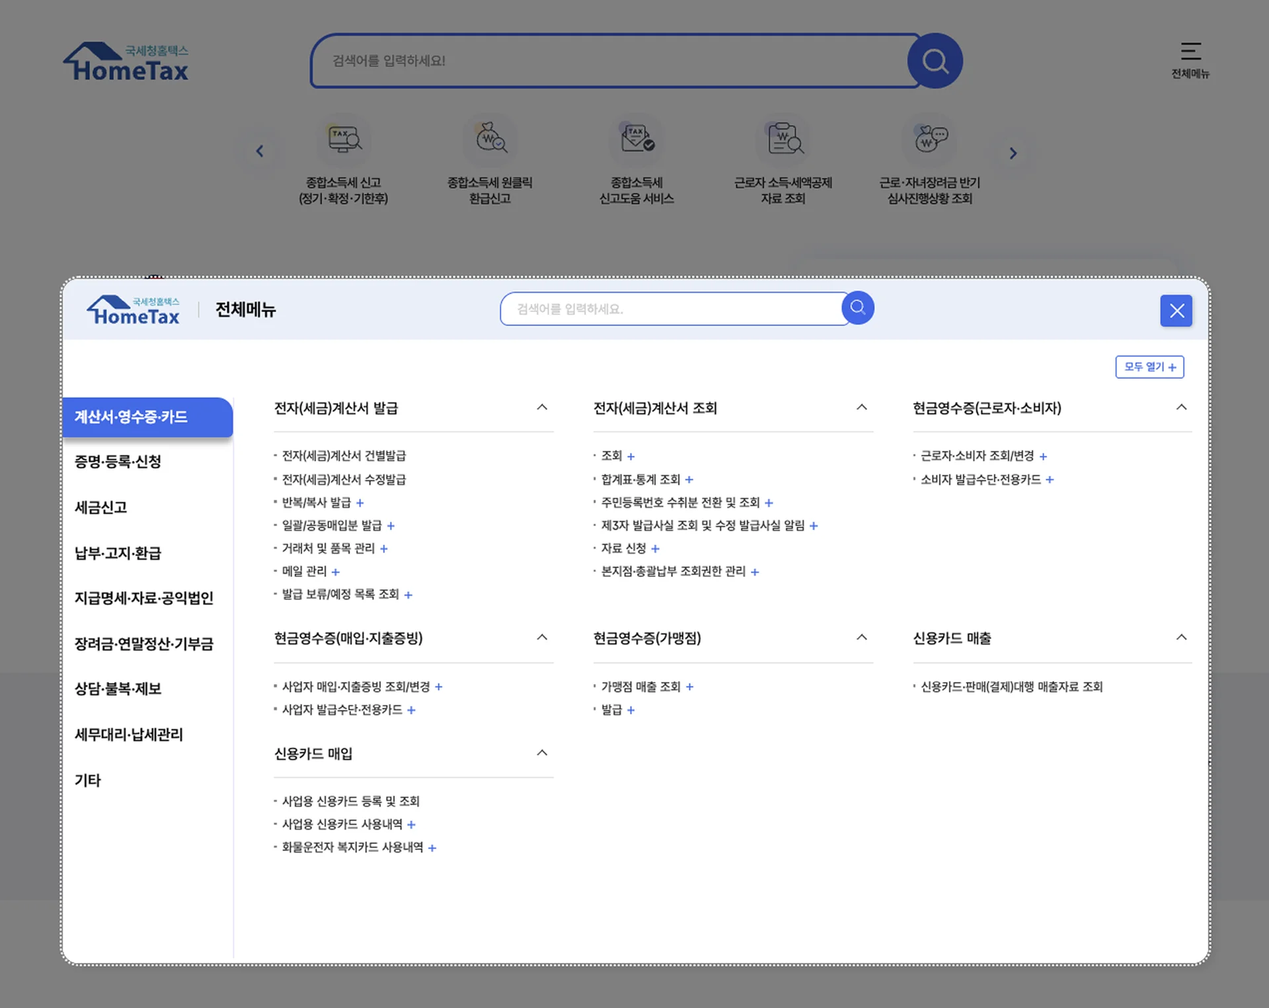
Task: Click the 전체메뉴 search input field
Action: point(671,309)
